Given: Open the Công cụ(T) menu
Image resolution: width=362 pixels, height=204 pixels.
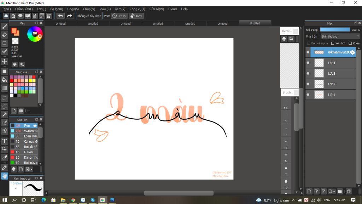Looking at the screenshot, I should coord(137,9).
